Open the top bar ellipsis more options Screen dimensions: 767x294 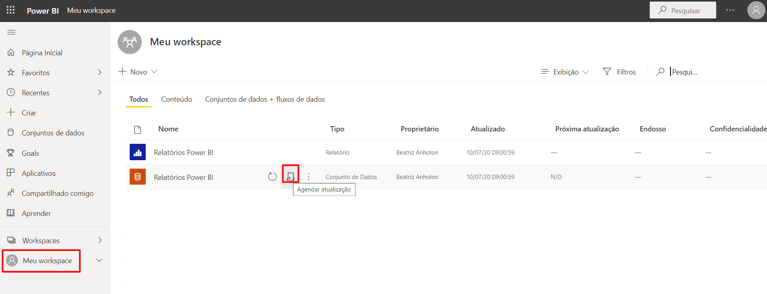coord(730,10)
